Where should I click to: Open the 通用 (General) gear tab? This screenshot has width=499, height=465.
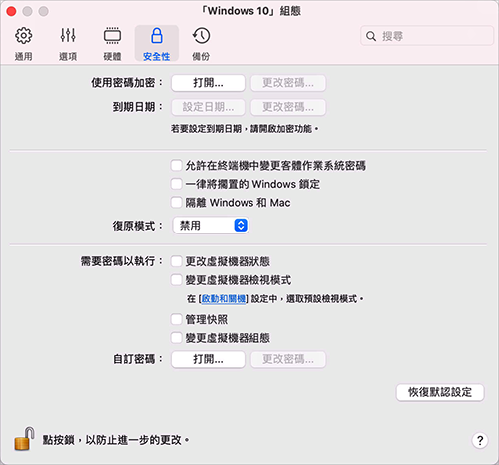click(x=23, y=44)
